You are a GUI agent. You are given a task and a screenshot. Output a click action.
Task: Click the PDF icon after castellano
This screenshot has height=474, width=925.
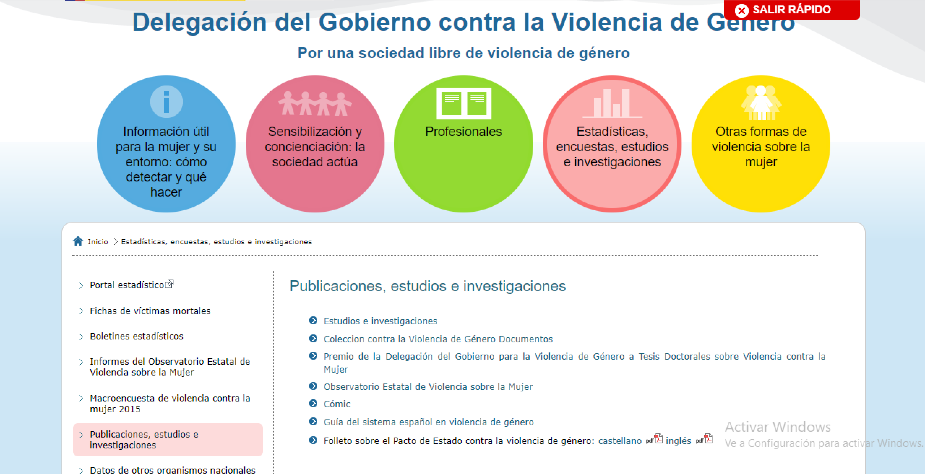654,439
